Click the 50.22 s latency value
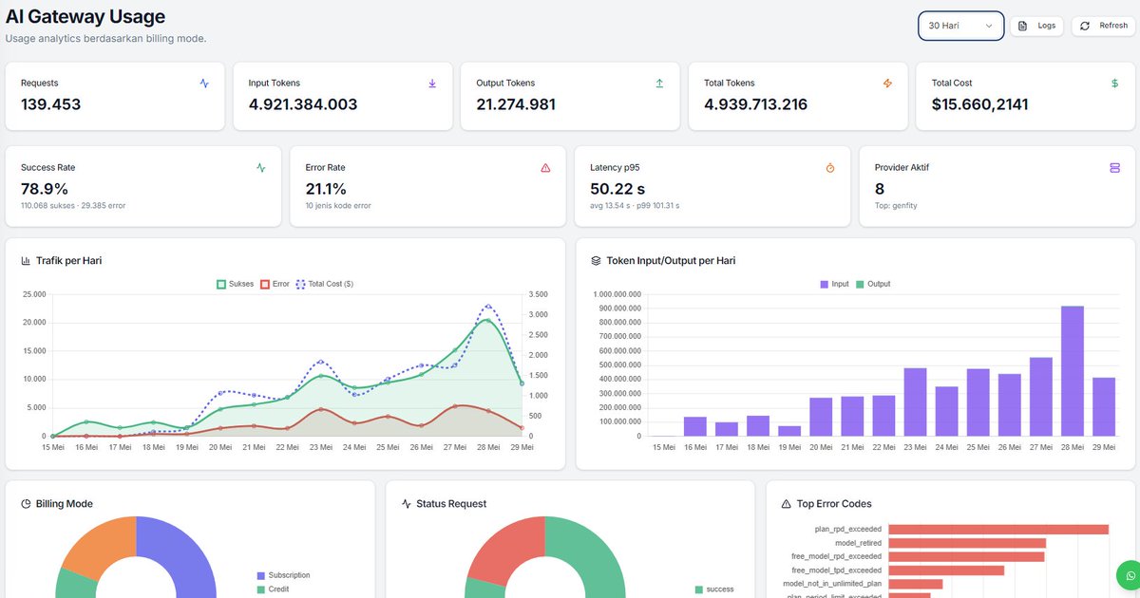This screenshot has width=1140, height=598. coord(617,189)
